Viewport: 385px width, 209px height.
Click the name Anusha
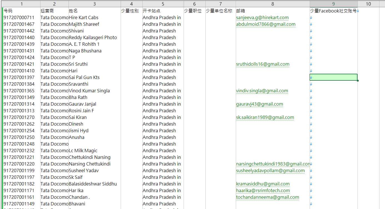click(x=77, y=137)
